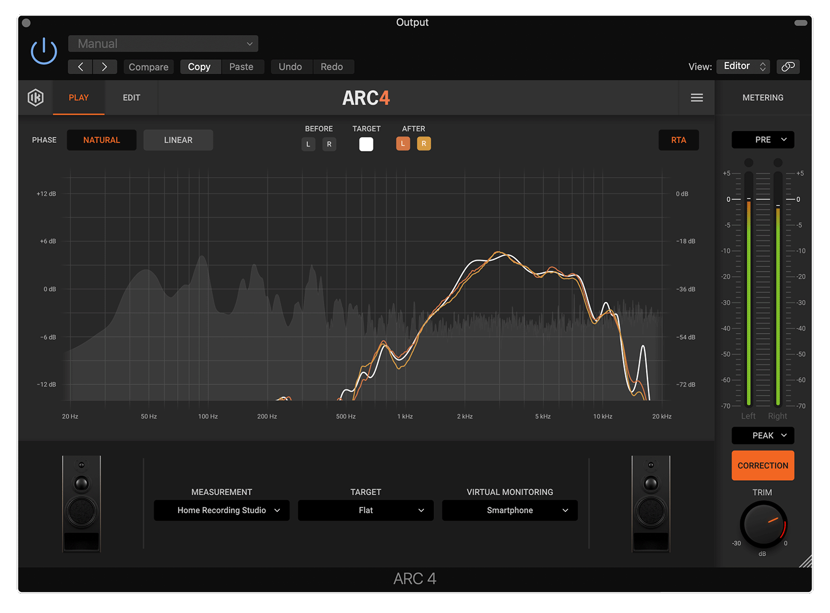Screen dimensions: 830x613
Task: Open the Home Recording Studio measurement dropdown
Action: 221,510
